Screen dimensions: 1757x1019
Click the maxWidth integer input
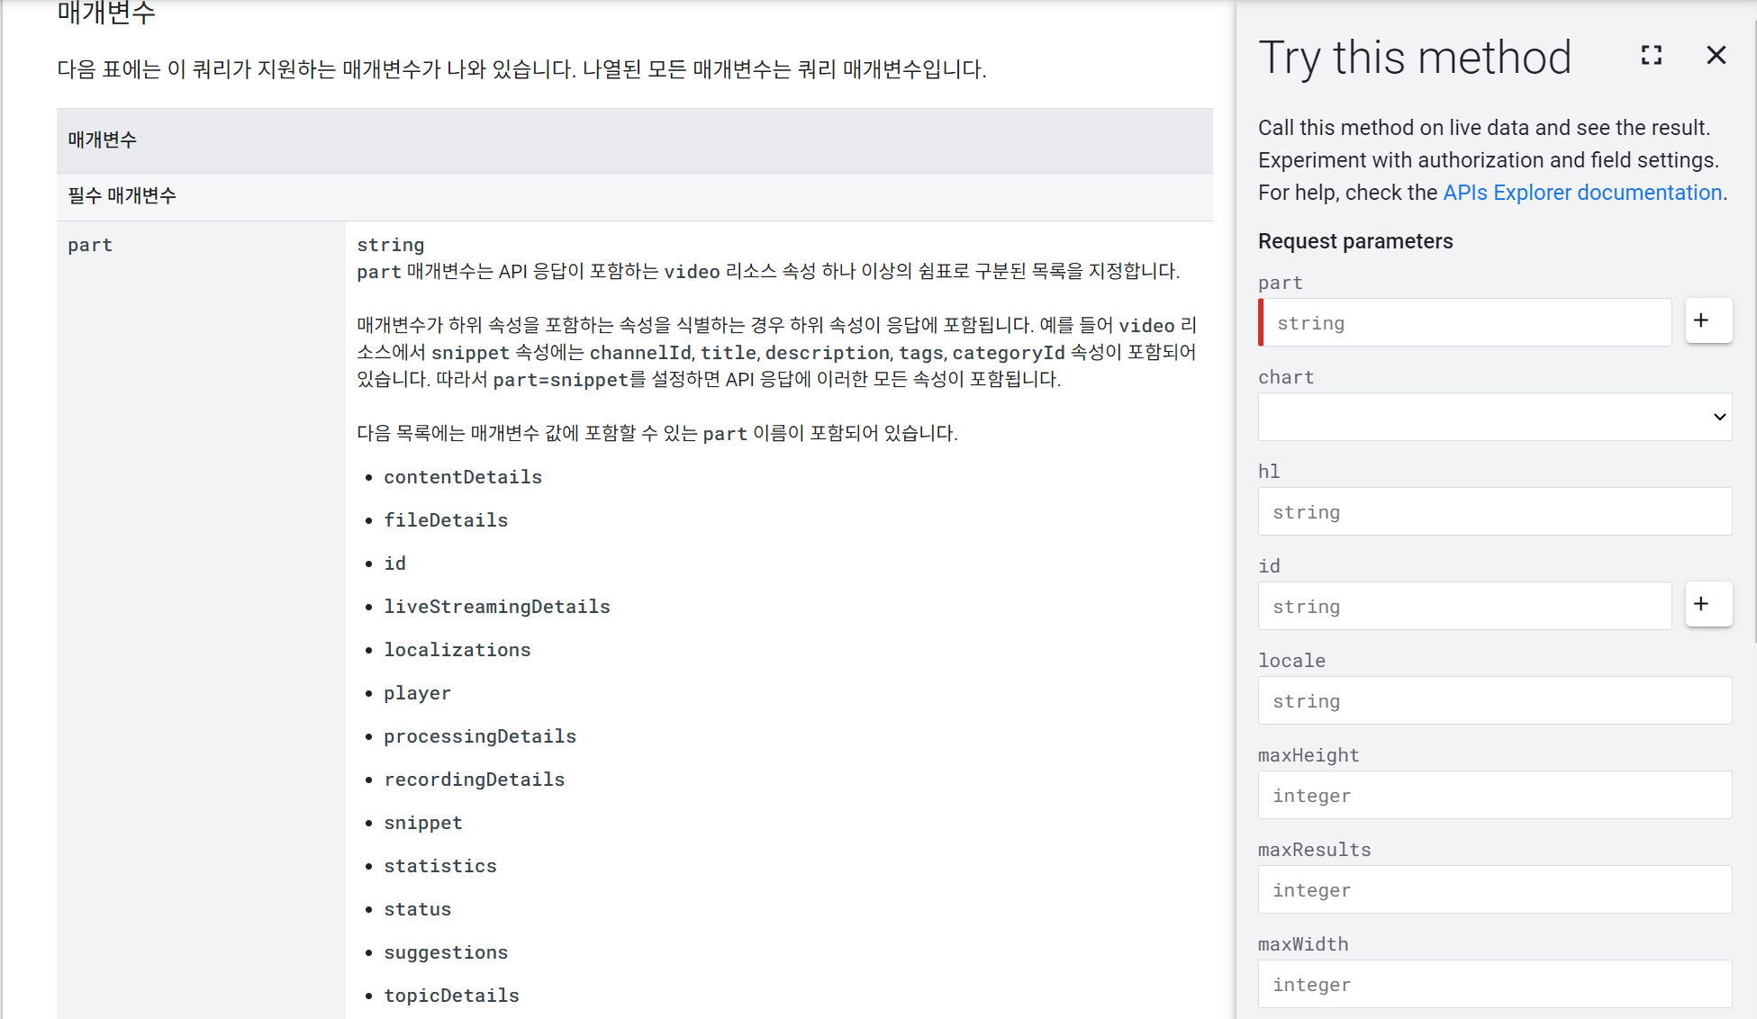pos(1494,985)
